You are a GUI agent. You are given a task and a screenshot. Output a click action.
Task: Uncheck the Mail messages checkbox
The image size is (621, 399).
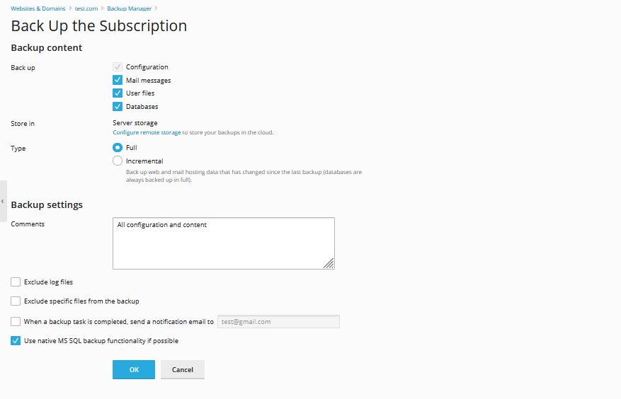click(118, 80)
